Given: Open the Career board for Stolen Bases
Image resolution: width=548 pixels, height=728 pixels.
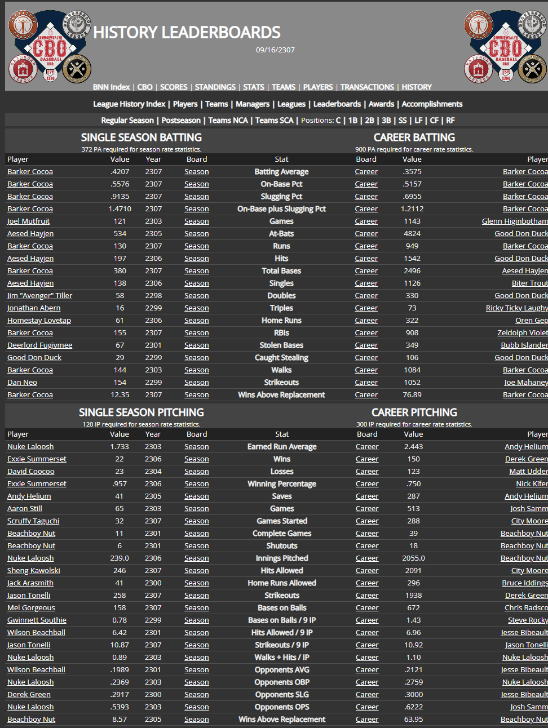Looking at the screenshot, I should coord(366,345).
